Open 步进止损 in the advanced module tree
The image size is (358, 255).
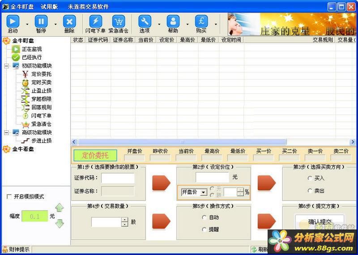coord(41,141)
